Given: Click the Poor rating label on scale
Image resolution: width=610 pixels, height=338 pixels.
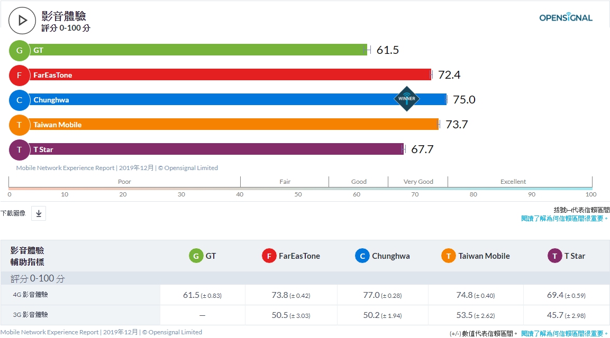Looking at the screenshot, I should coord(124,182).
